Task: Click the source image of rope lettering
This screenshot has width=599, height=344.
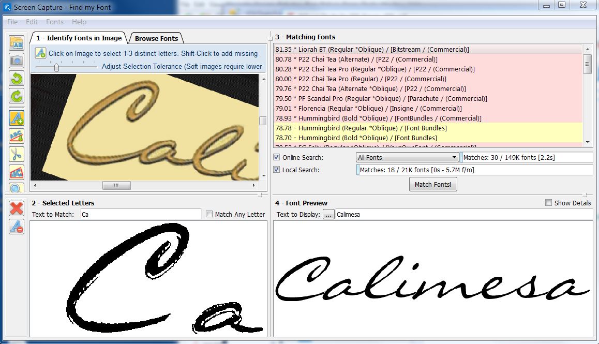Action: click(x=144, y=127)
